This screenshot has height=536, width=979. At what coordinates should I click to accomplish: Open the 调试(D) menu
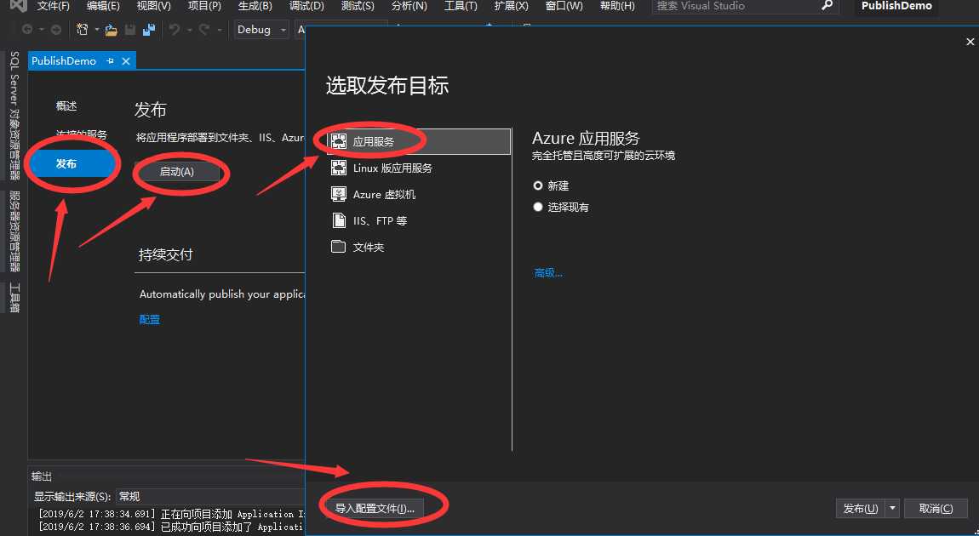tap(306, 6)
